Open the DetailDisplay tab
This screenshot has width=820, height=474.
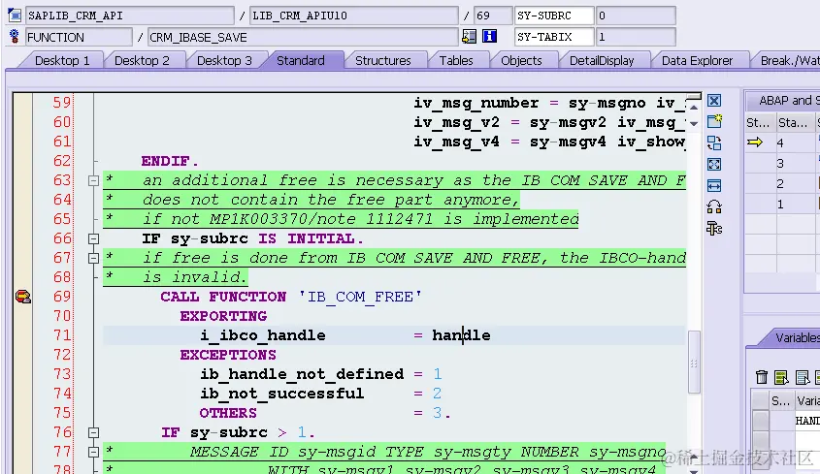tap(602, 61)
